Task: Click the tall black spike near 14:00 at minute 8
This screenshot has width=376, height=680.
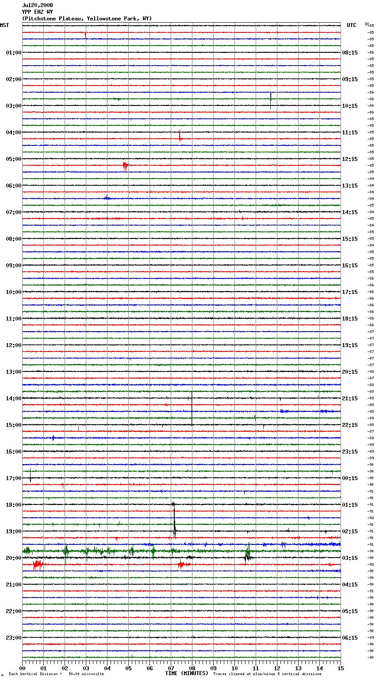Action: (x=192, y=409)
